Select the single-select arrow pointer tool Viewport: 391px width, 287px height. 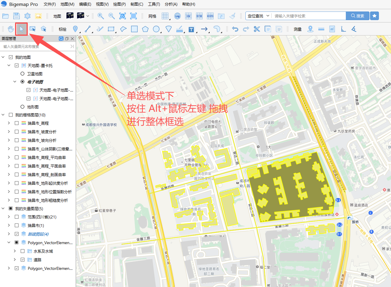pos(22,29)
